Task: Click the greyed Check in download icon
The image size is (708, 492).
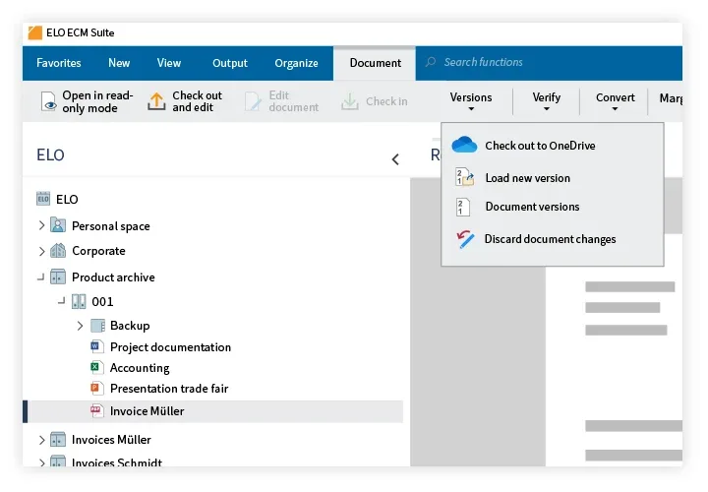Action: [349, 101]
